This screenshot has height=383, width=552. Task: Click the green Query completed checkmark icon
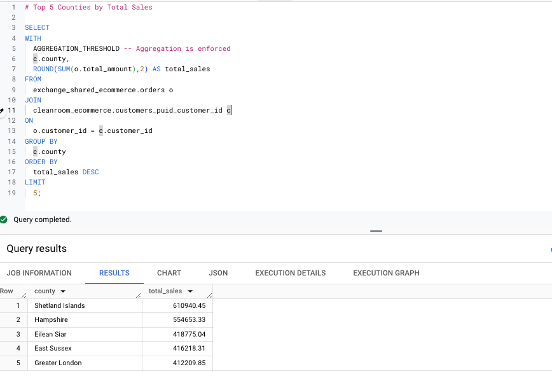tap(4, 219)
